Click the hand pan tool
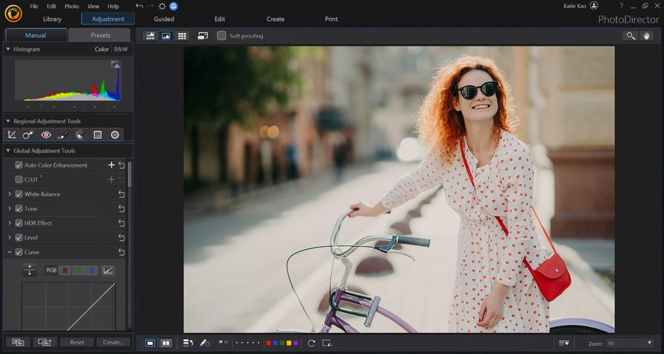Screen dimensions: 664x354 647,36
